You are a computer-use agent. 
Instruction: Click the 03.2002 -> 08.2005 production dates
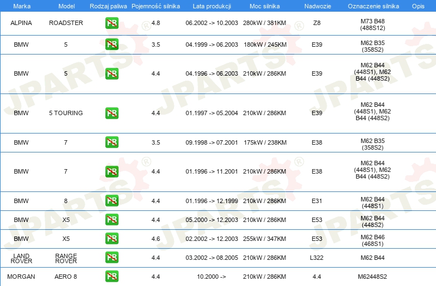(212, 258)
